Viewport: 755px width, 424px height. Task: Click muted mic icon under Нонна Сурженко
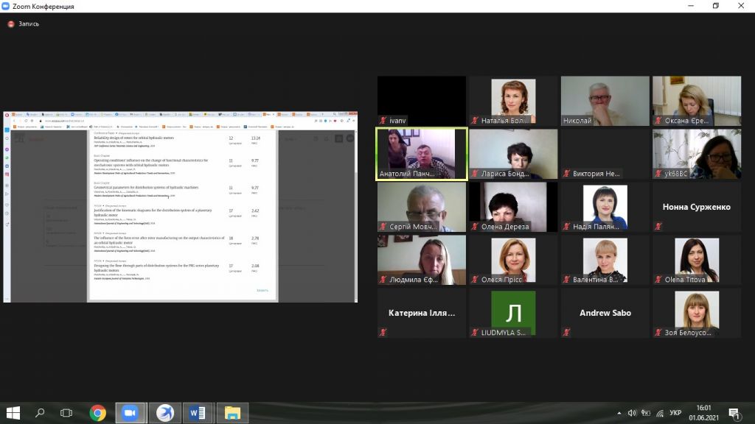pyautogui.click(x=658, y=227)
